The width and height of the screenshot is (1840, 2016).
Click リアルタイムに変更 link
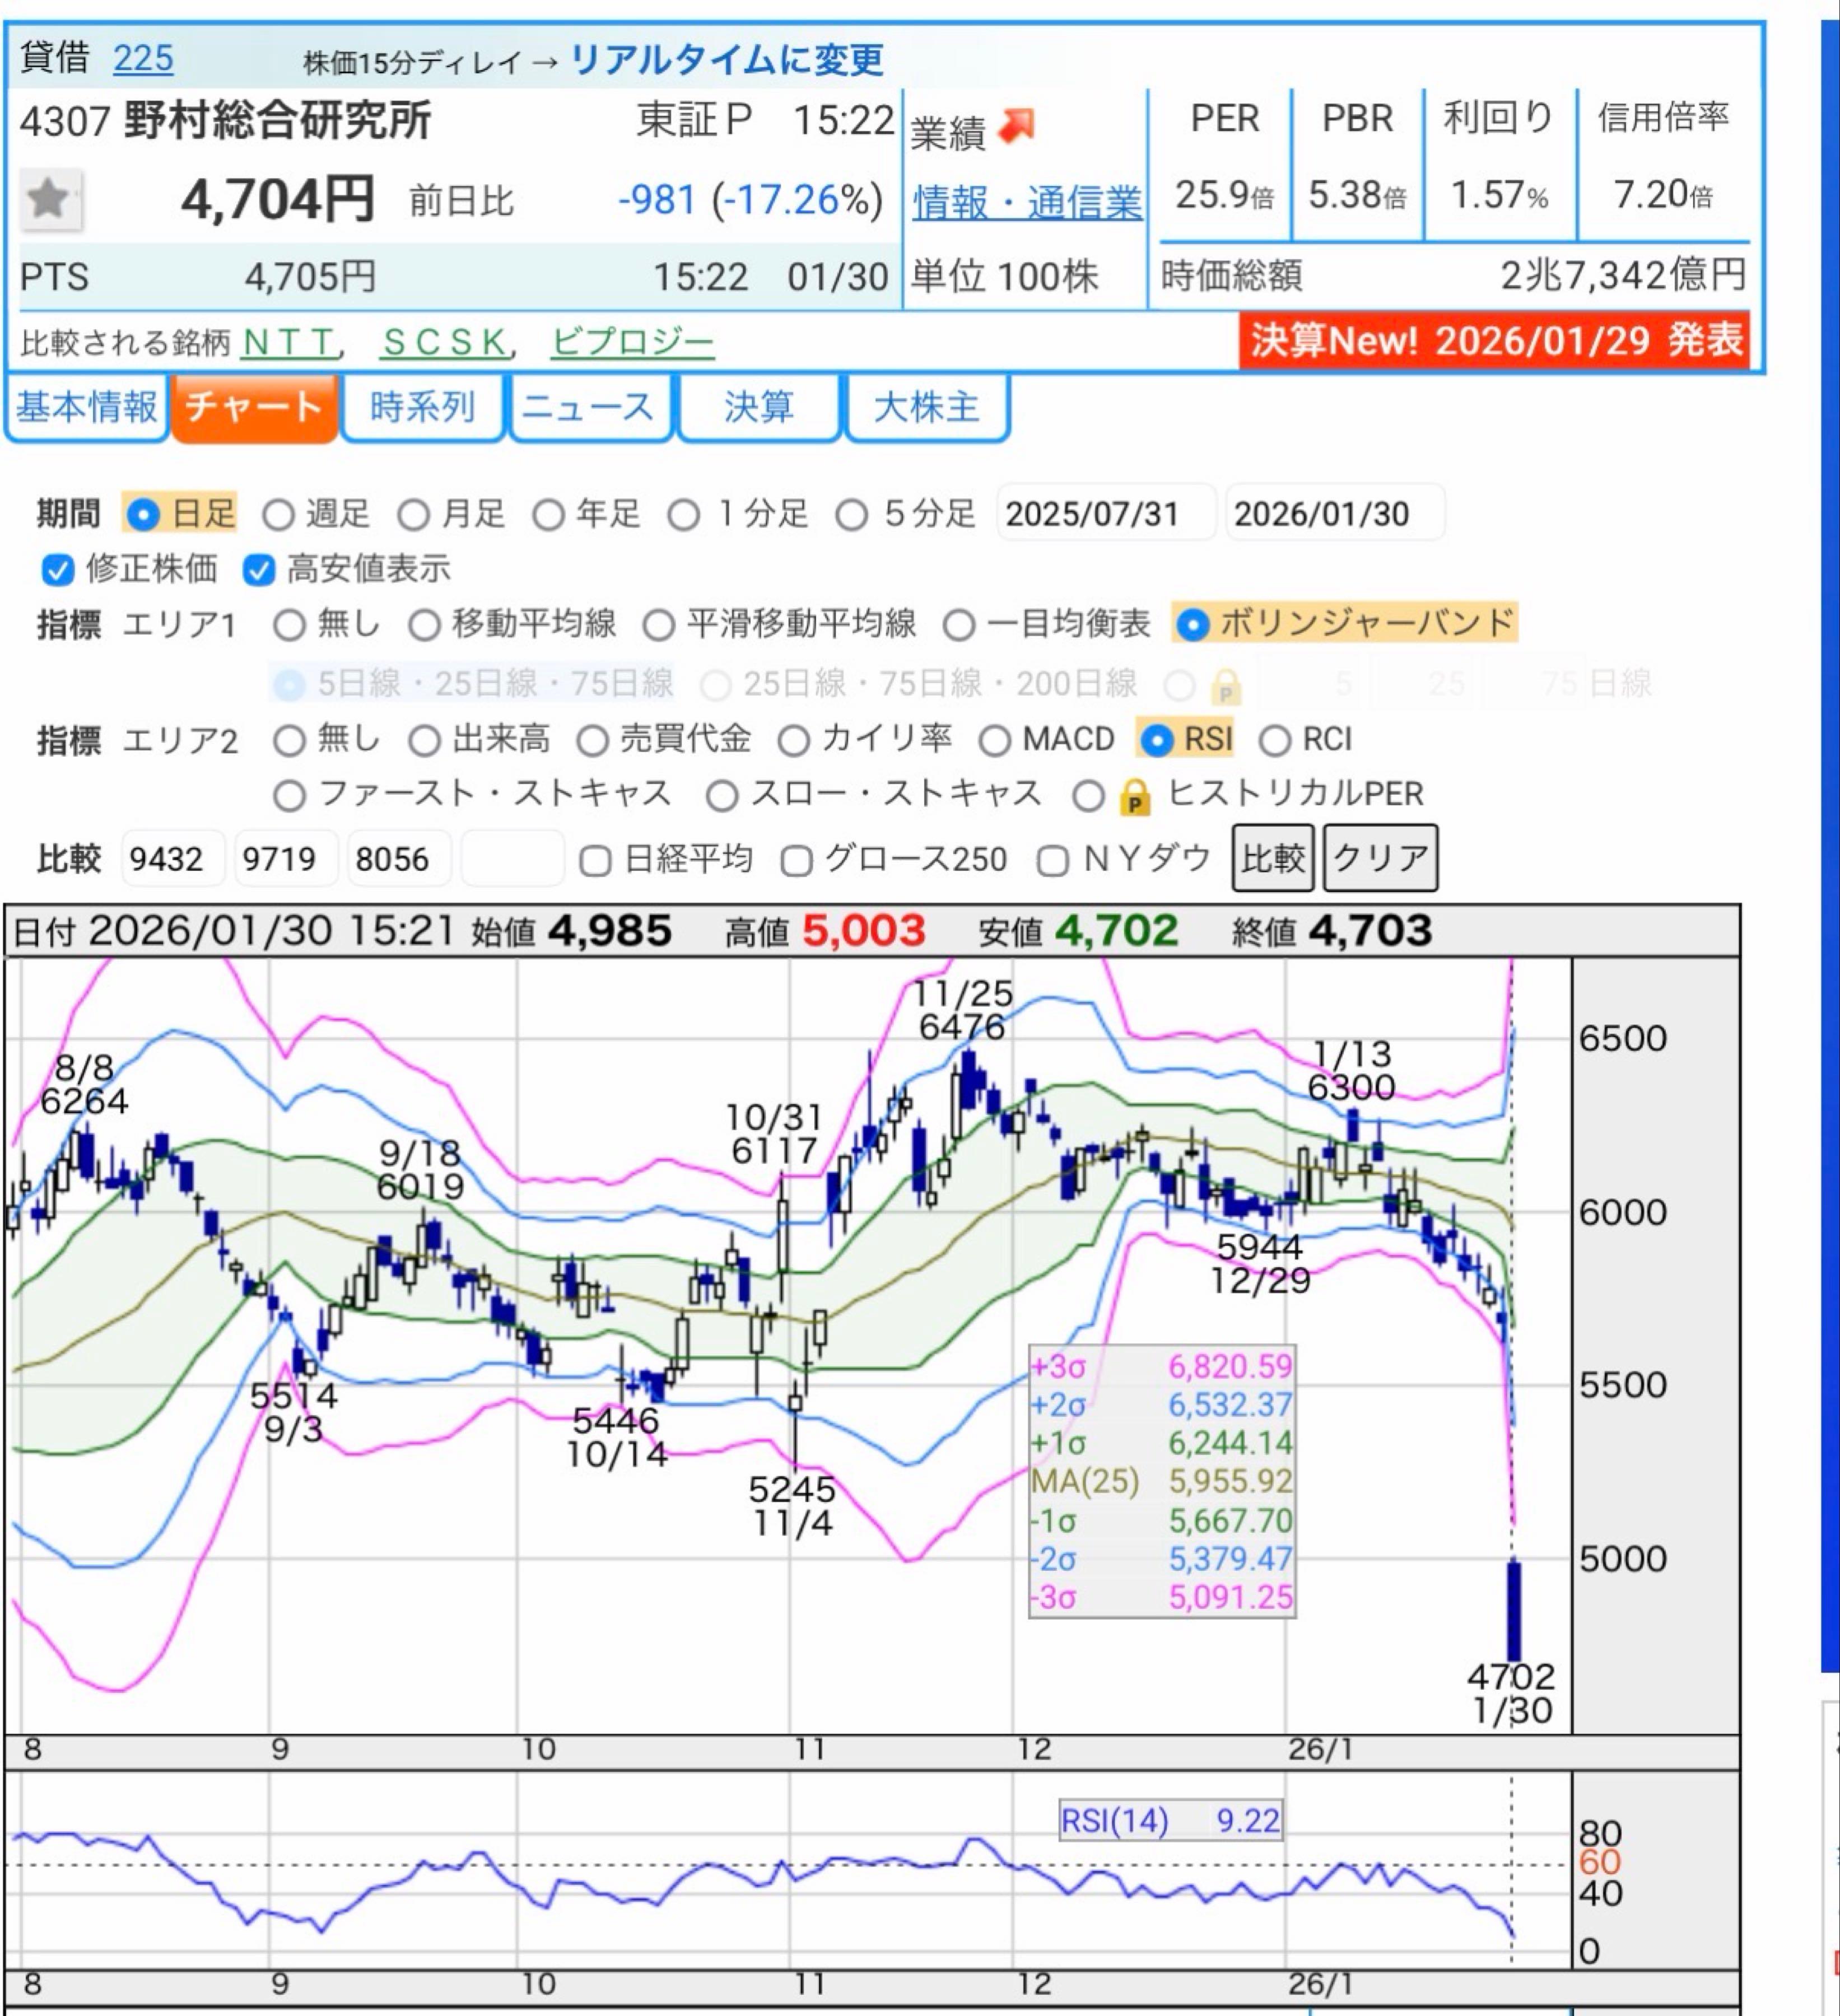click(726, 60)
